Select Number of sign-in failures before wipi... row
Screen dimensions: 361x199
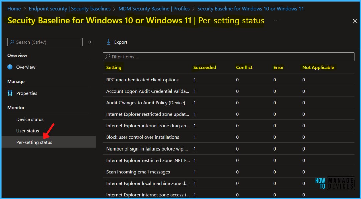(228, 149)
